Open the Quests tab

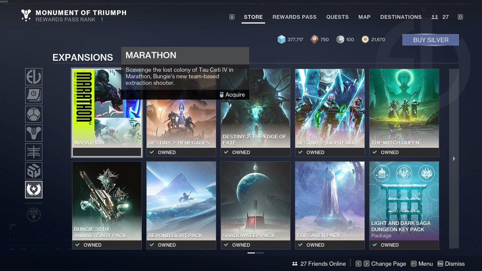coord(337,17)
